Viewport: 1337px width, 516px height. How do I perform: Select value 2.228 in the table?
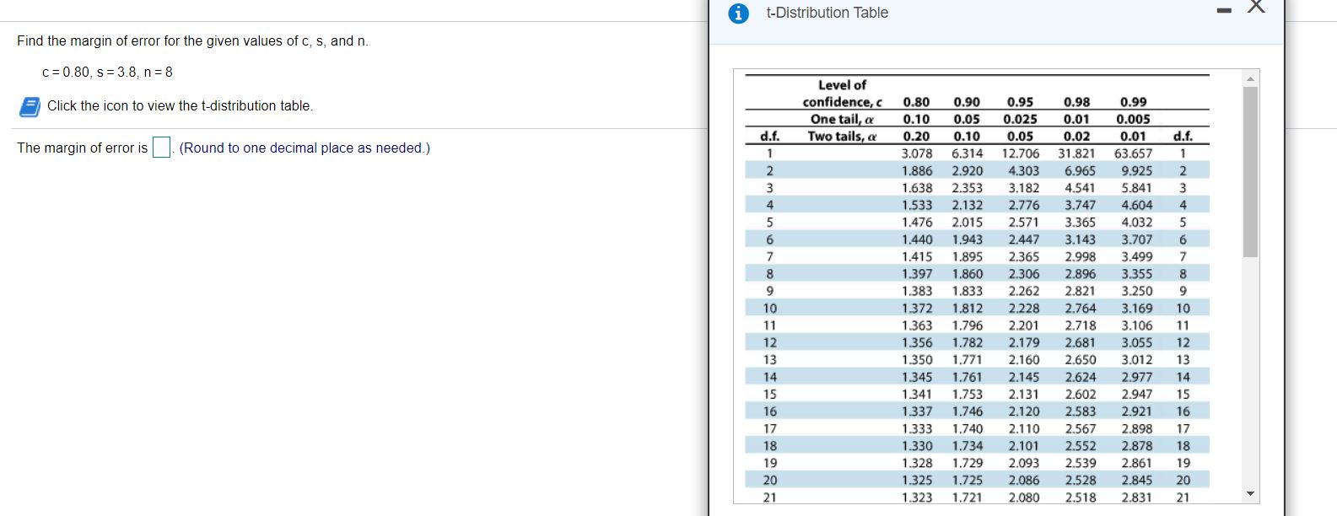coord(1024,309)
